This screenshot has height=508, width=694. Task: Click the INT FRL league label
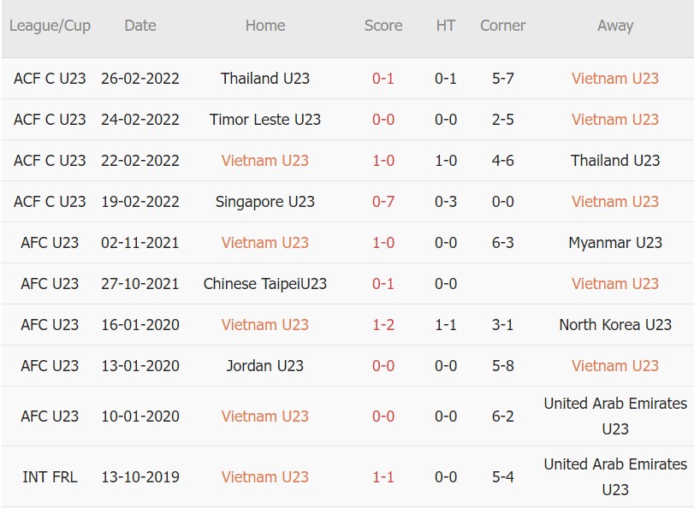[x=50, y=477]
